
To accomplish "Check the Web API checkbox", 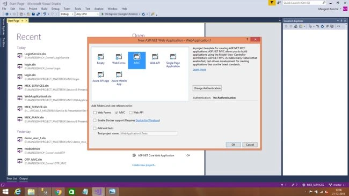I will click(x=130, y=112).
